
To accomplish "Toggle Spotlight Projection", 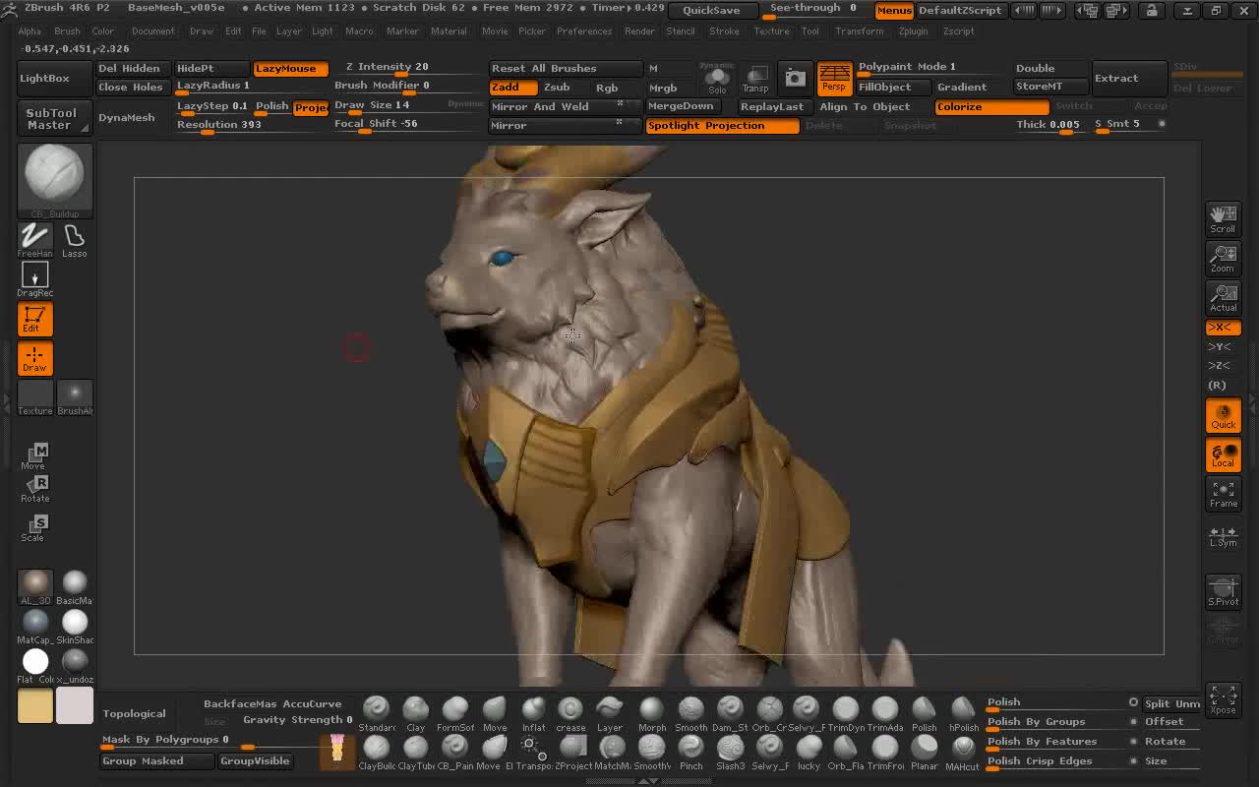I will 722,126.
